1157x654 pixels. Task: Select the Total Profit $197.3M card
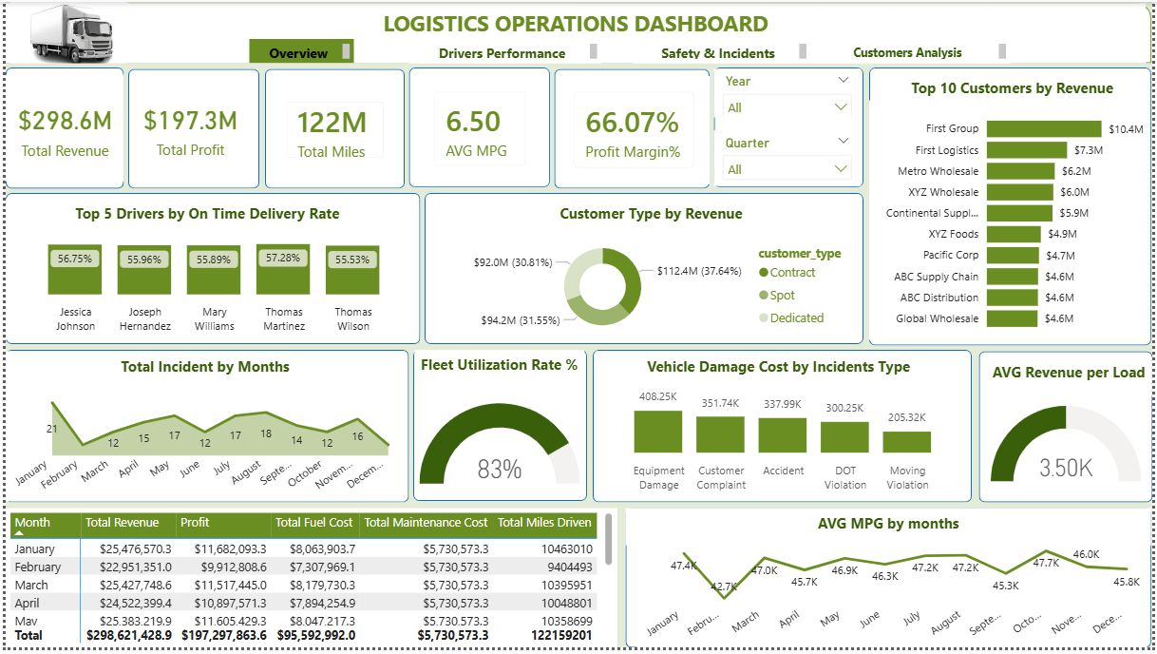(194, 128)
